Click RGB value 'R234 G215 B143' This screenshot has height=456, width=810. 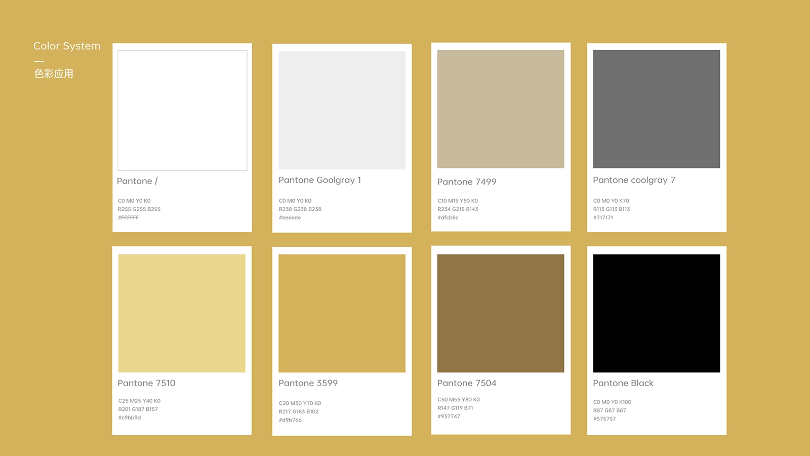click(x=458, y=209)
